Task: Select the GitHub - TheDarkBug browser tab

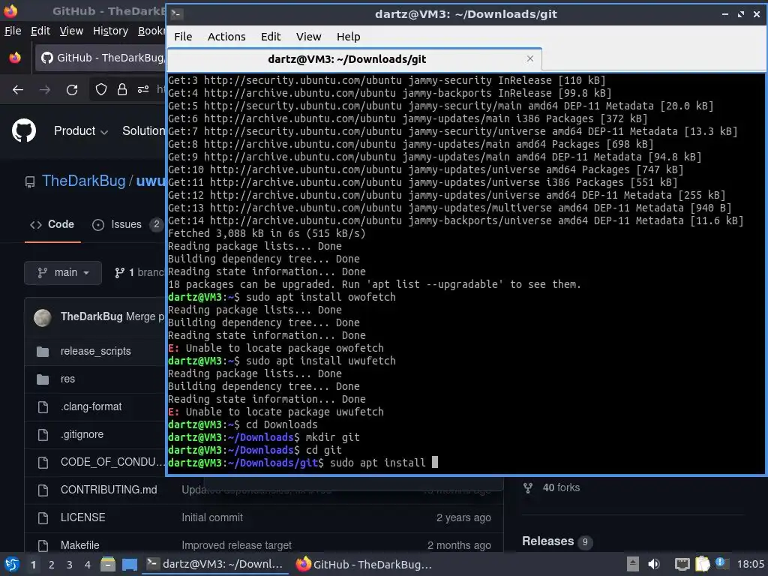Action: click(102, 58)
